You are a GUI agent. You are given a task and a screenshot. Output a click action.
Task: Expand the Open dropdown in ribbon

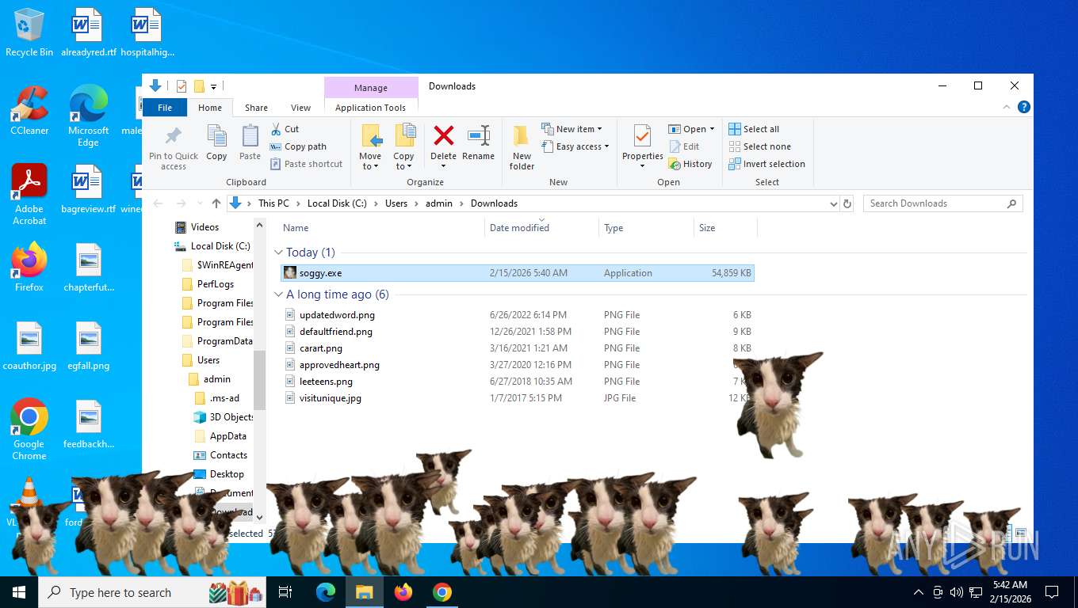pyautogui.click(x=691, y=129)
